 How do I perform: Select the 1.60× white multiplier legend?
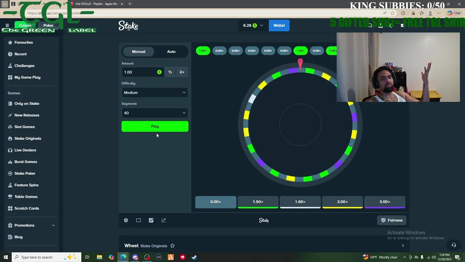(300, 202)
